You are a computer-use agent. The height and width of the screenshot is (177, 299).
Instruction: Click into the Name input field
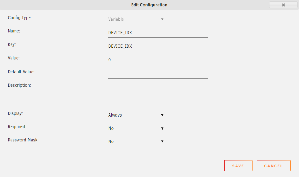pos(158,33)
